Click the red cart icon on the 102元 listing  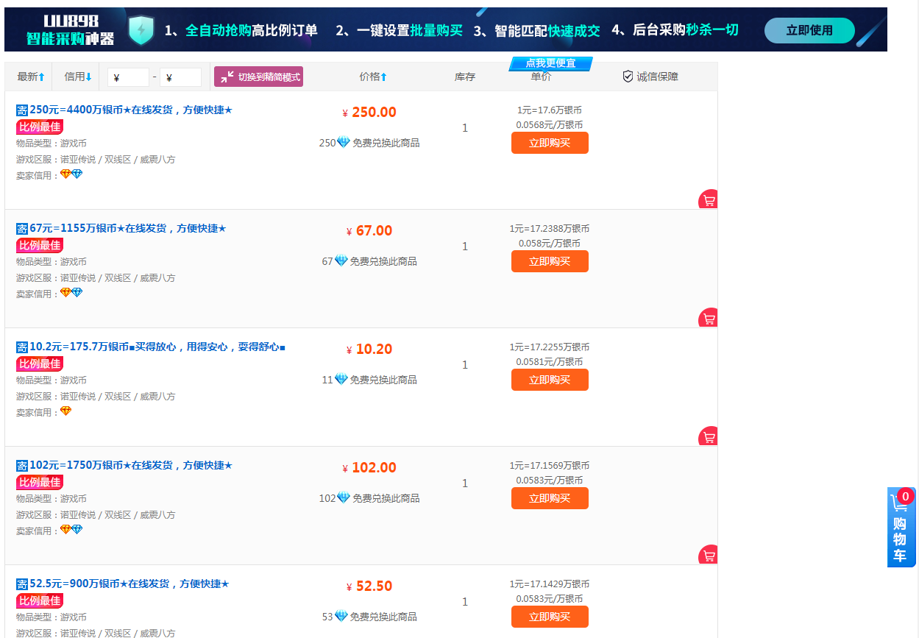707,555
